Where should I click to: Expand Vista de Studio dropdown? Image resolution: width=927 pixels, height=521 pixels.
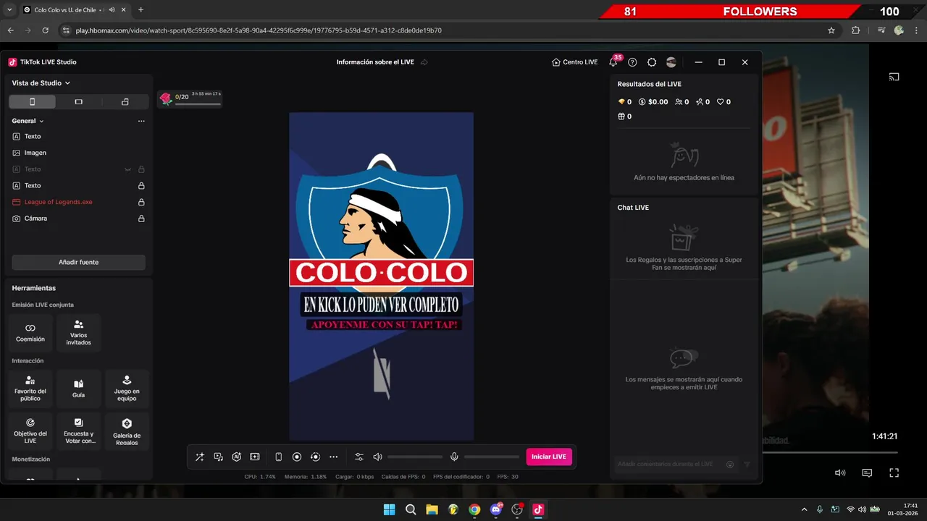tap(41, 83)
